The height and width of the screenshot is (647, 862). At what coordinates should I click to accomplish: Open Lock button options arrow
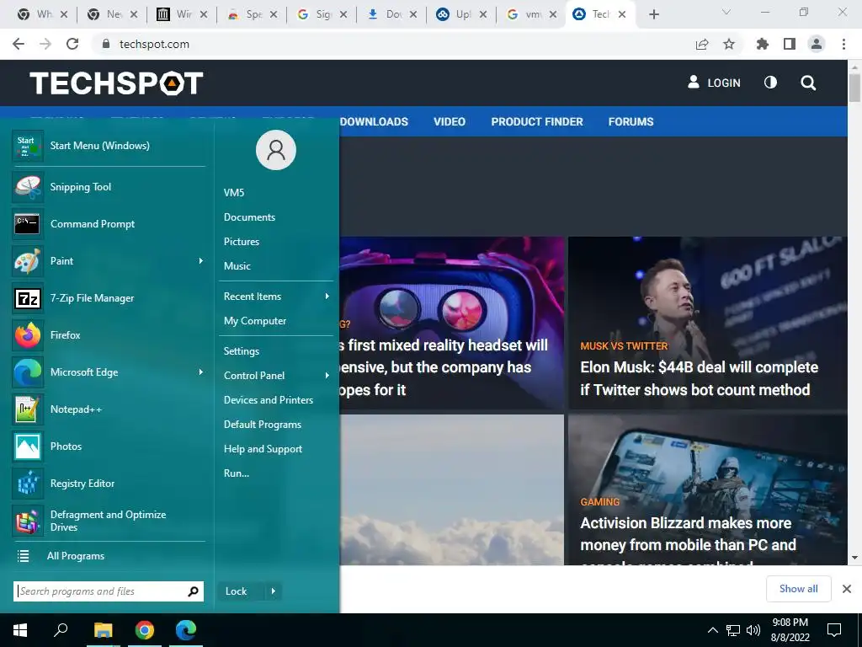(x=274, y=591)
